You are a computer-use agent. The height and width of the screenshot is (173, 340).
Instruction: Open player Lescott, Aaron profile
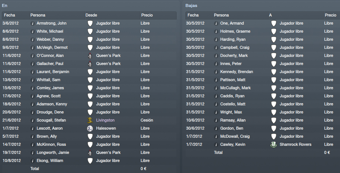tap(50, 128)
